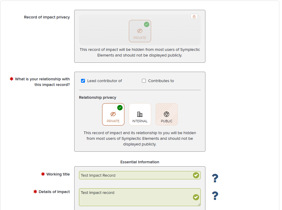The height and width of the screenshot is (210, 282).
Task: Uncheck the Lead contributor of checkbox
Action: (x=83, y=81)
